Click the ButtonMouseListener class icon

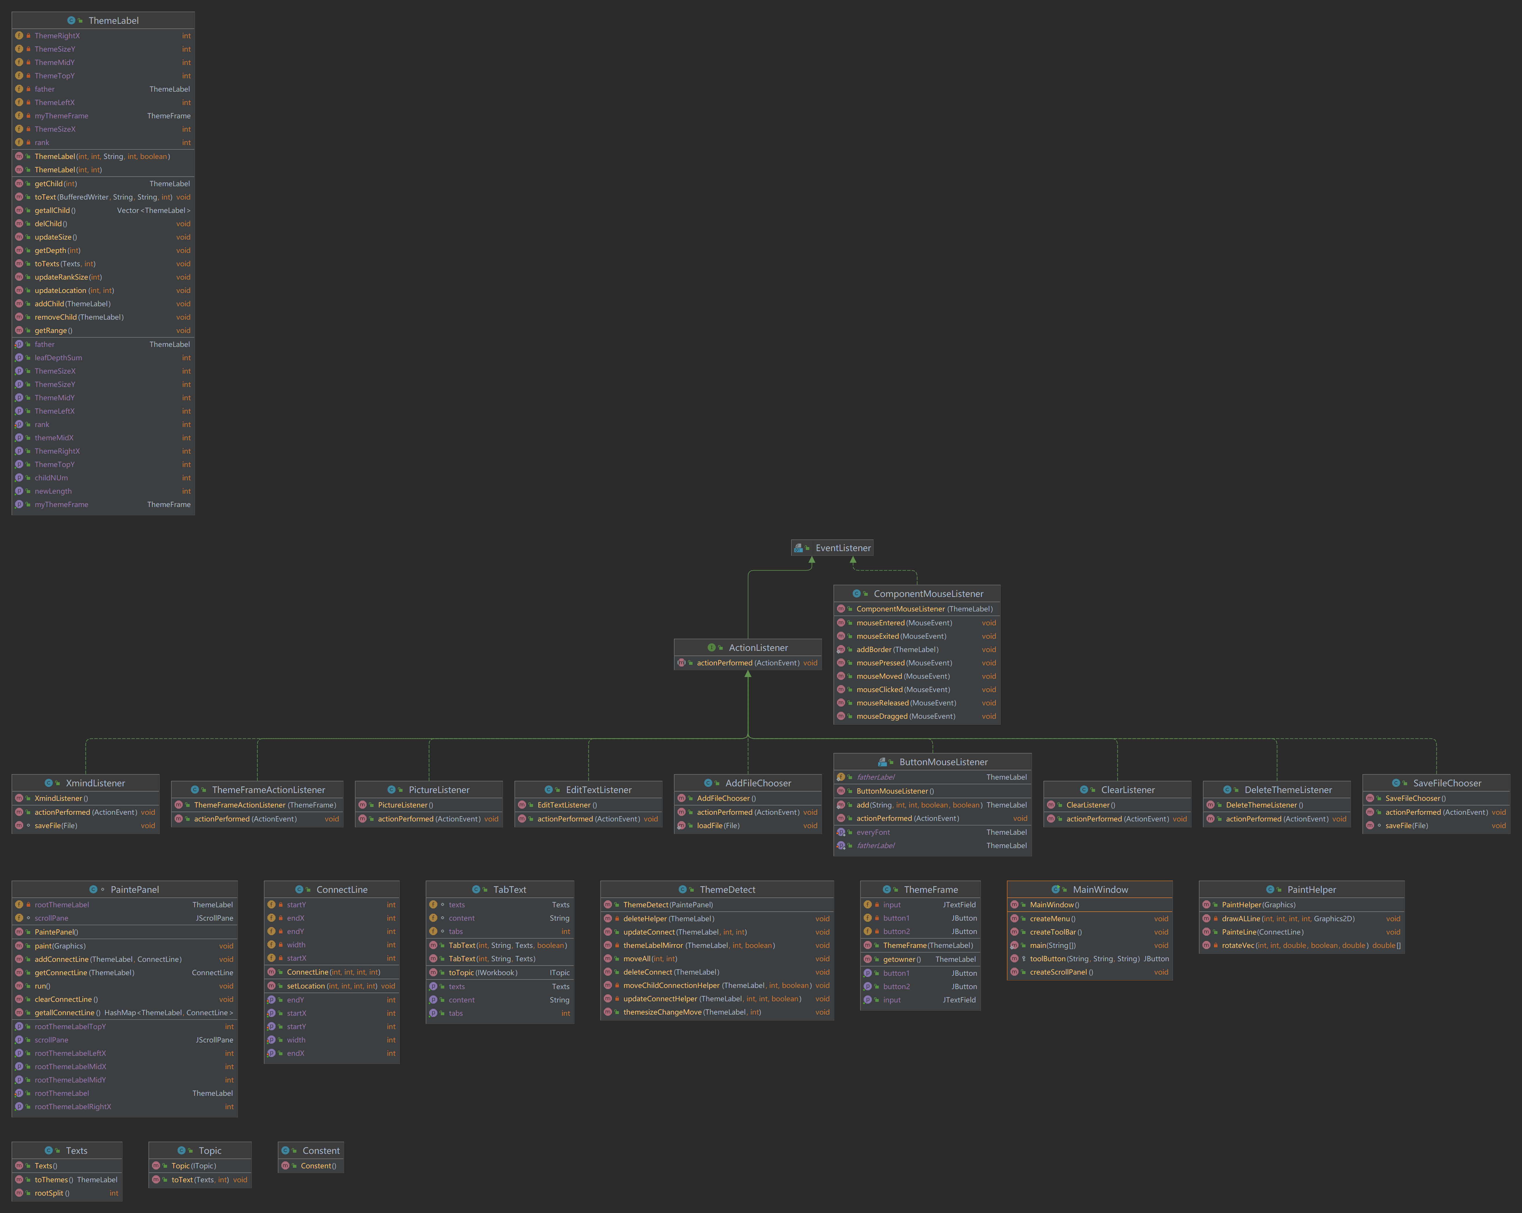tap(883, 762)
